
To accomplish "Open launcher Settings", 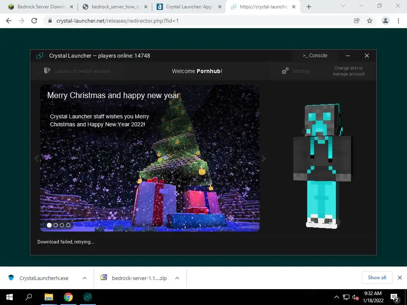I will coord(301,71).
